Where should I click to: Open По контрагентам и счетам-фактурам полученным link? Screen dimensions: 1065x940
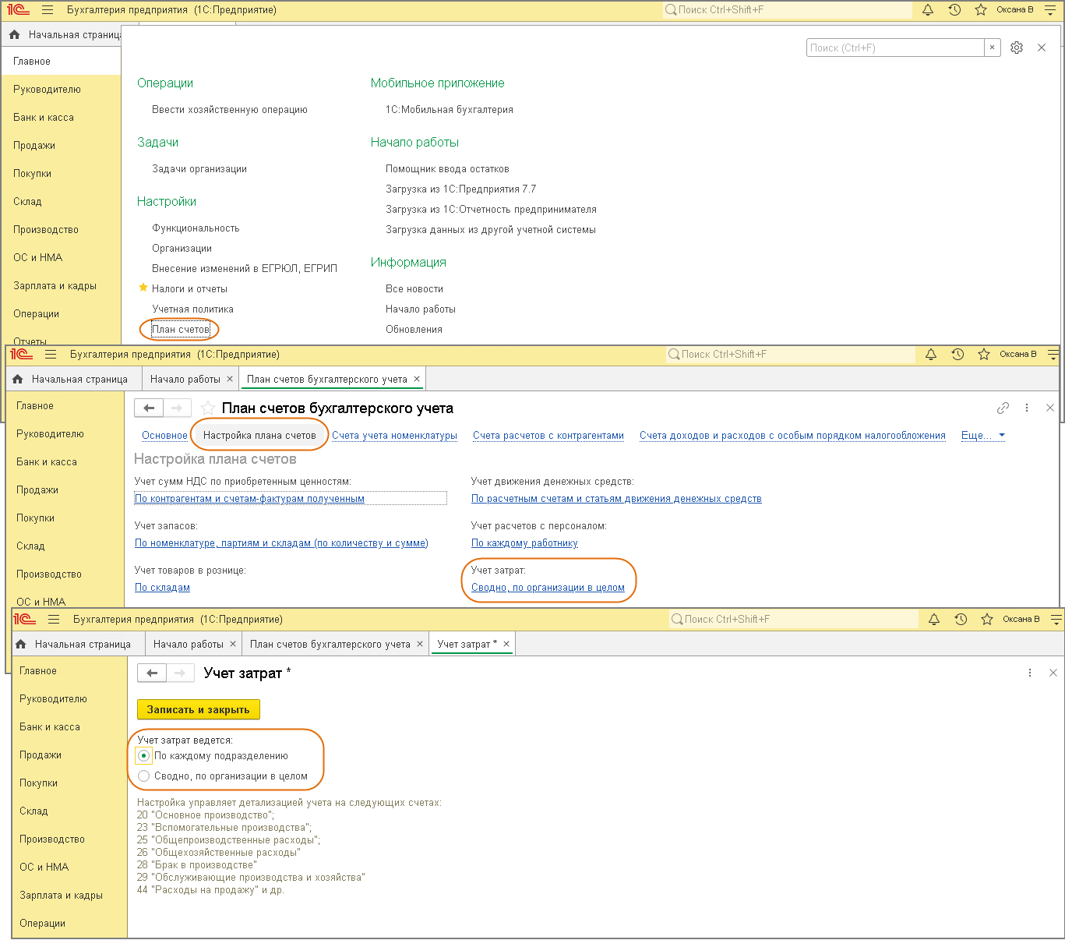[x=249, y=499]
